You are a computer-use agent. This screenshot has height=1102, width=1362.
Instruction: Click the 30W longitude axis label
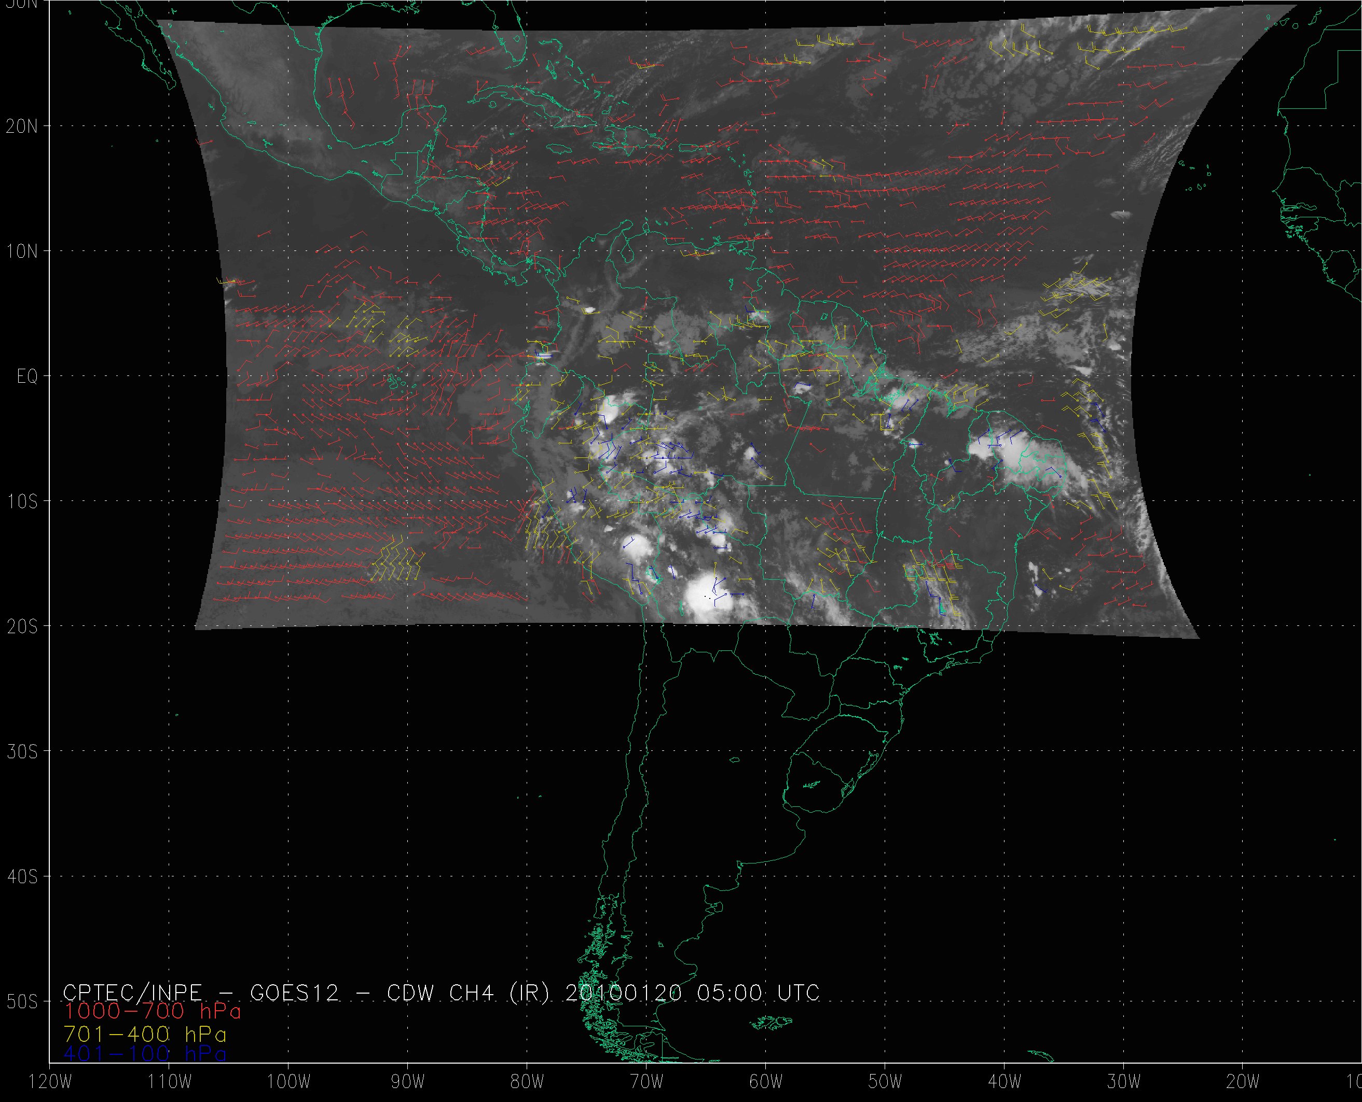1124,1082
